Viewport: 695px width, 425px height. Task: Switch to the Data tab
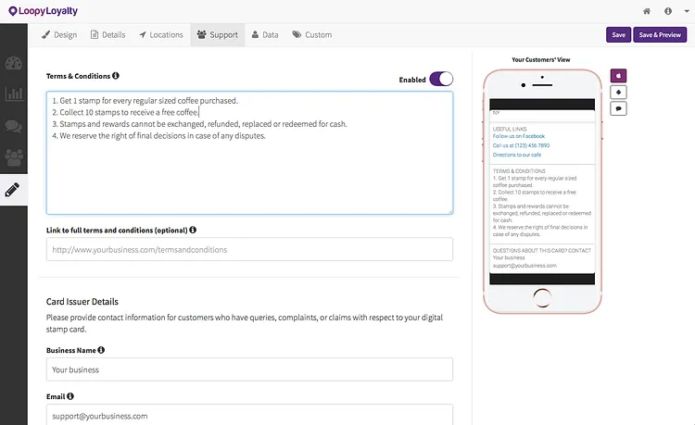pos(265,35)
